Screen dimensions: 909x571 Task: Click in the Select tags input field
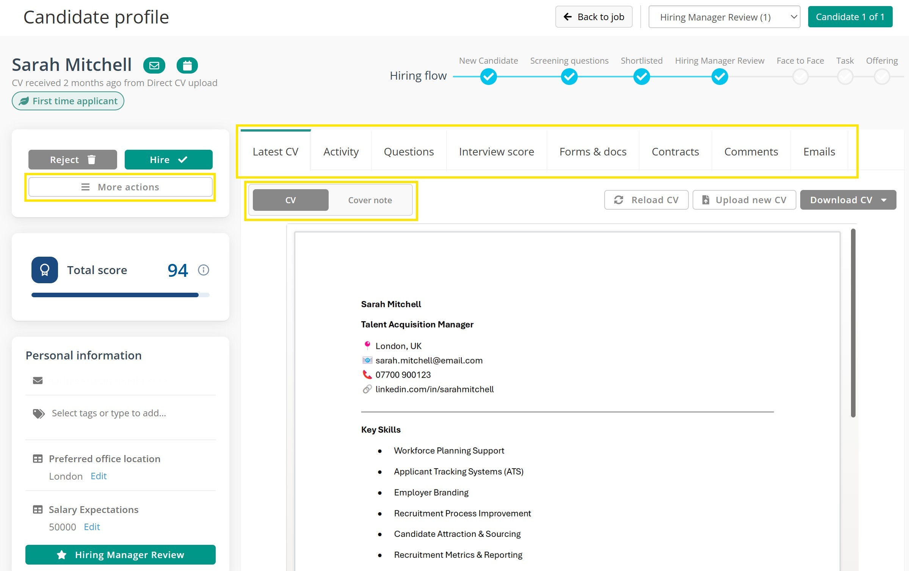(x=133, y=413)
